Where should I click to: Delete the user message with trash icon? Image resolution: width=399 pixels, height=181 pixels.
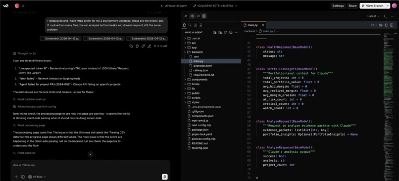137,46
